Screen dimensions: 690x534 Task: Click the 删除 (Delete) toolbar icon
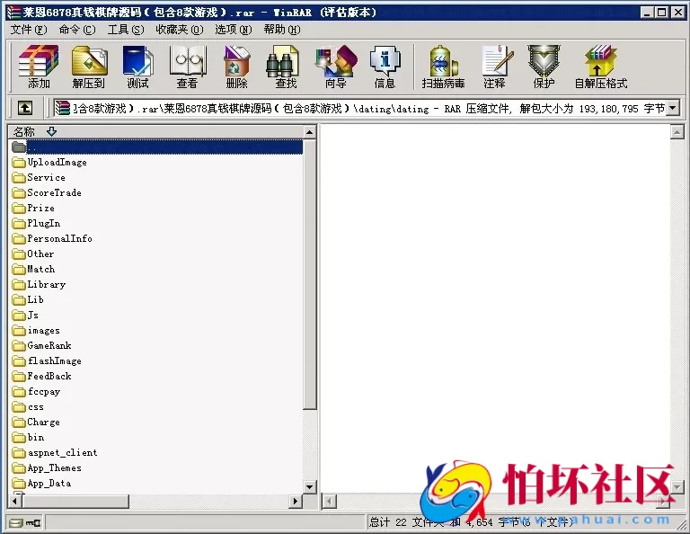click(236, 67)
